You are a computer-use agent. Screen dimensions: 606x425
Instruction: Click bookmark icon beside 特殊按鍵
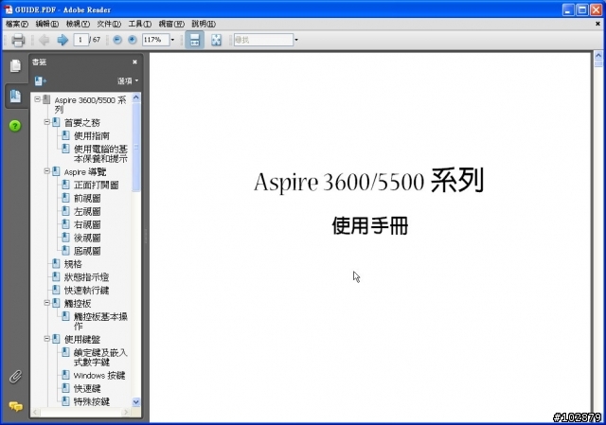coord(65,401)
